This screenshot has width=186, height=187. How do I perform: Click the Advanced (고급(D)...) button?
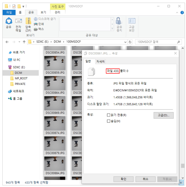[164, 115]
